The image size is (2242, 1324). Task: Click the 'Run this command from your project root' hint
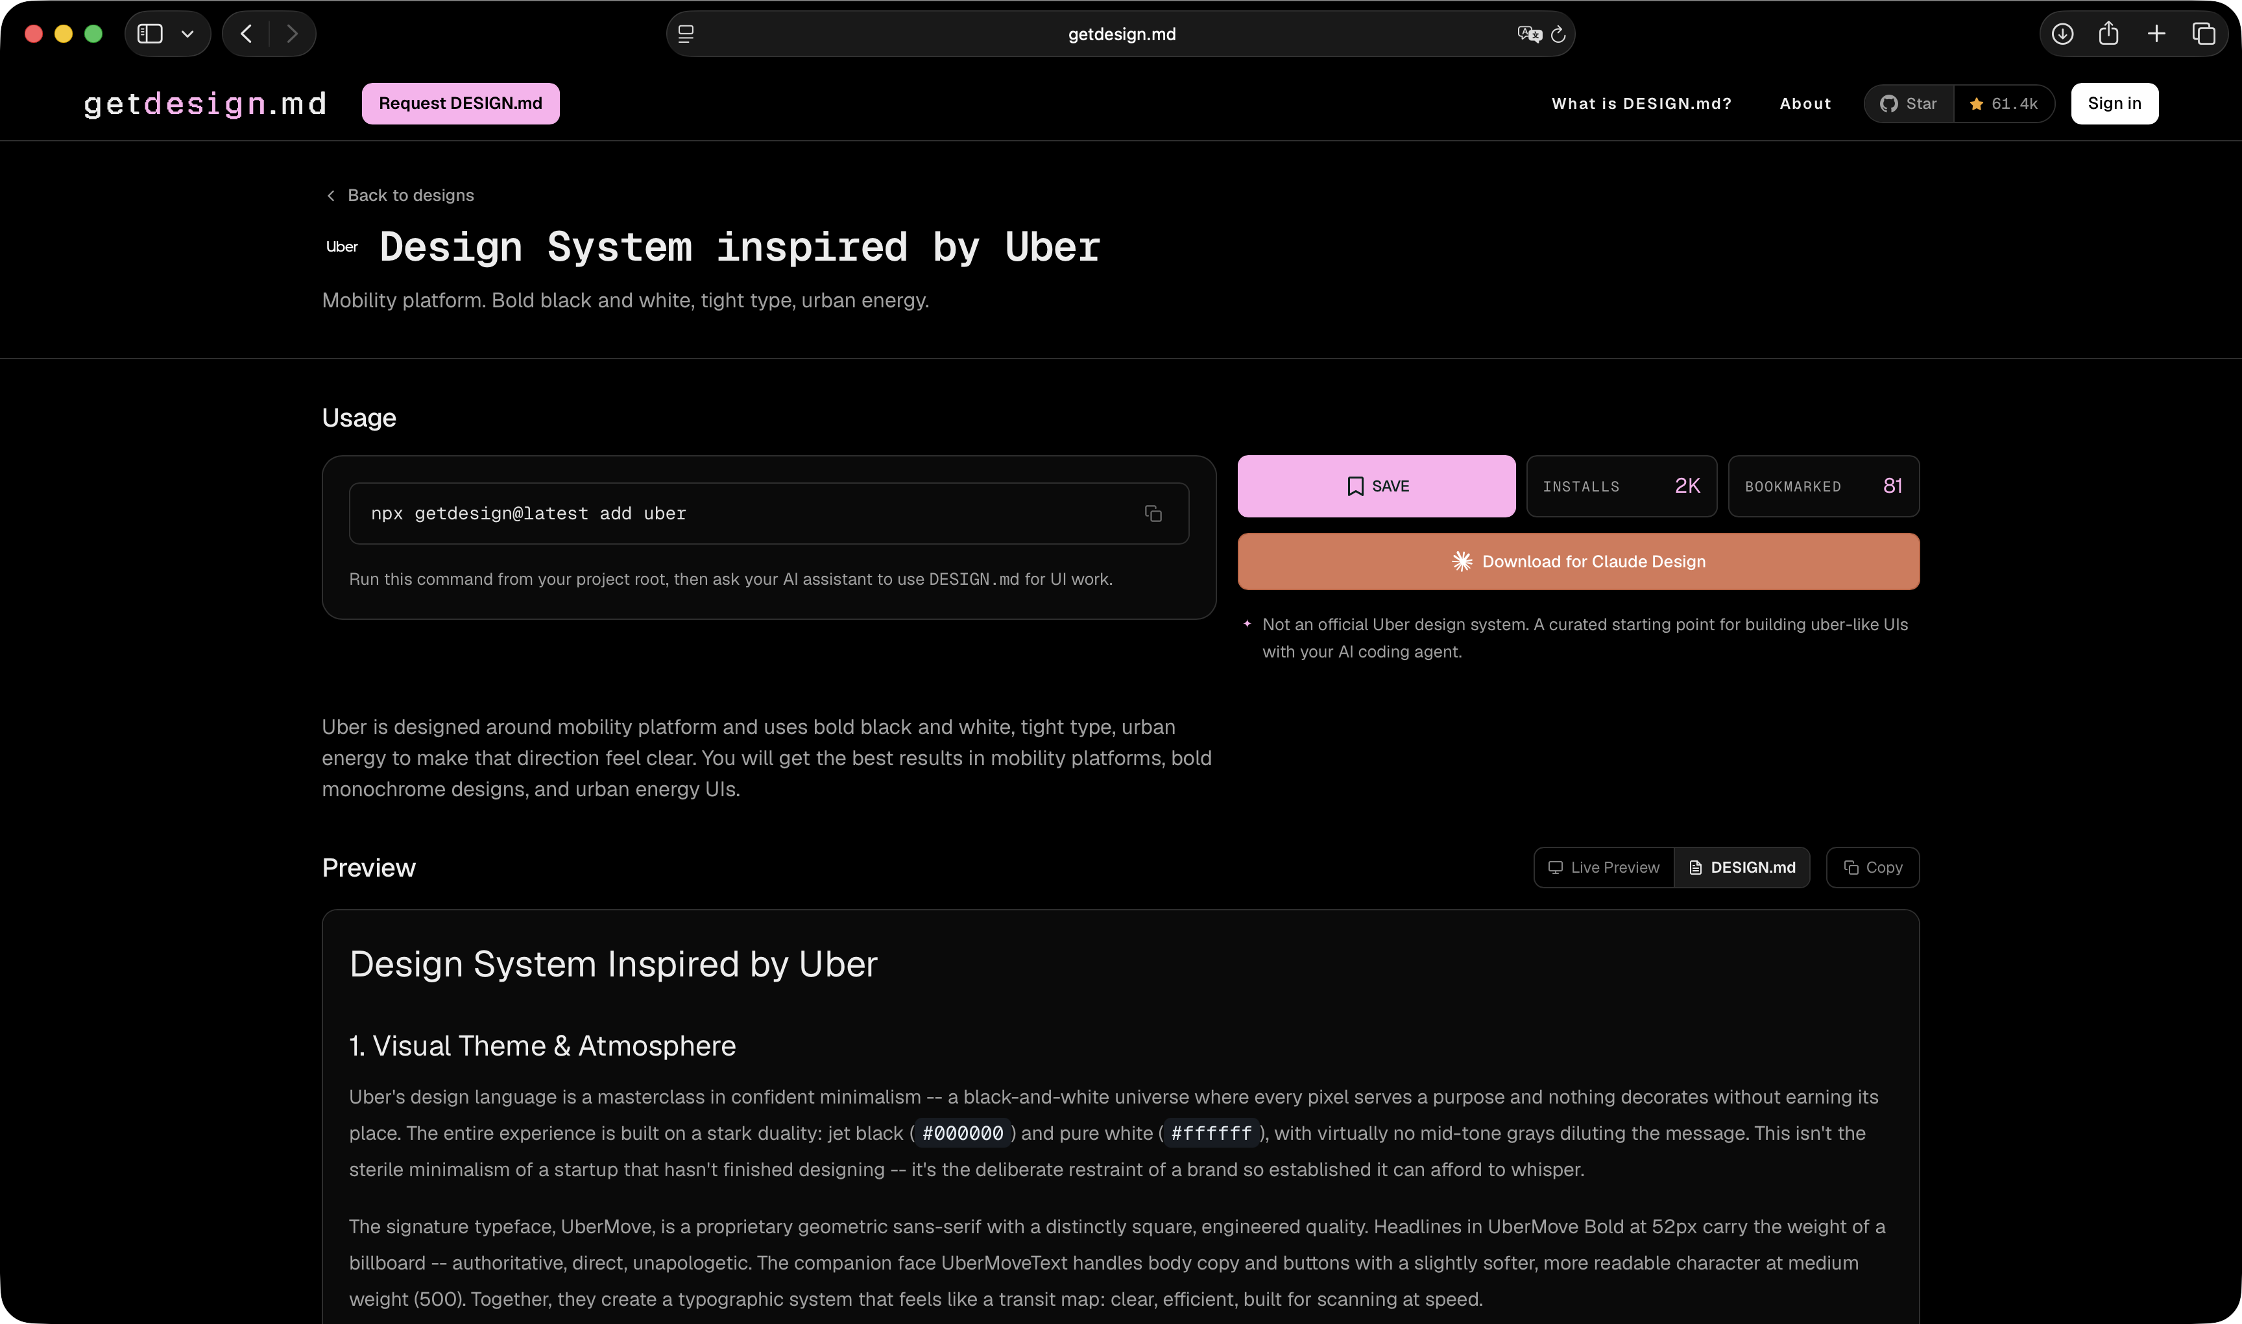click(x=731, y=579)
